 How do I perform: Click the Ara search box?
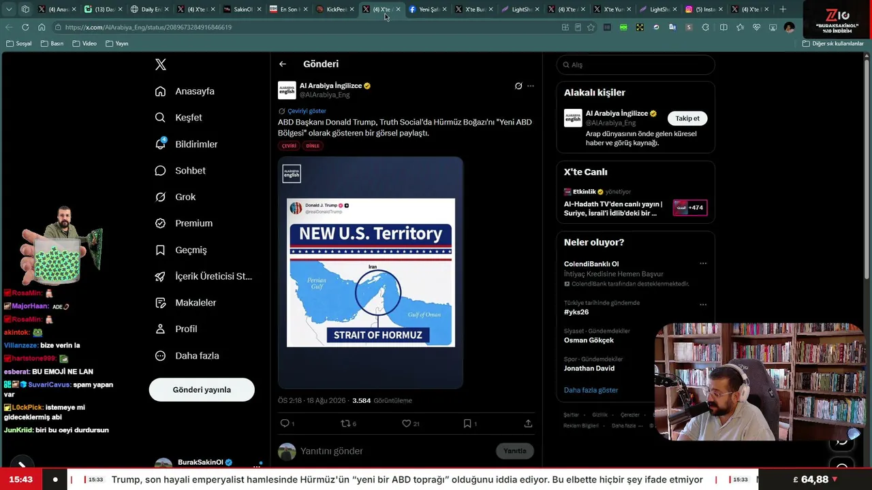coord(636,65)
